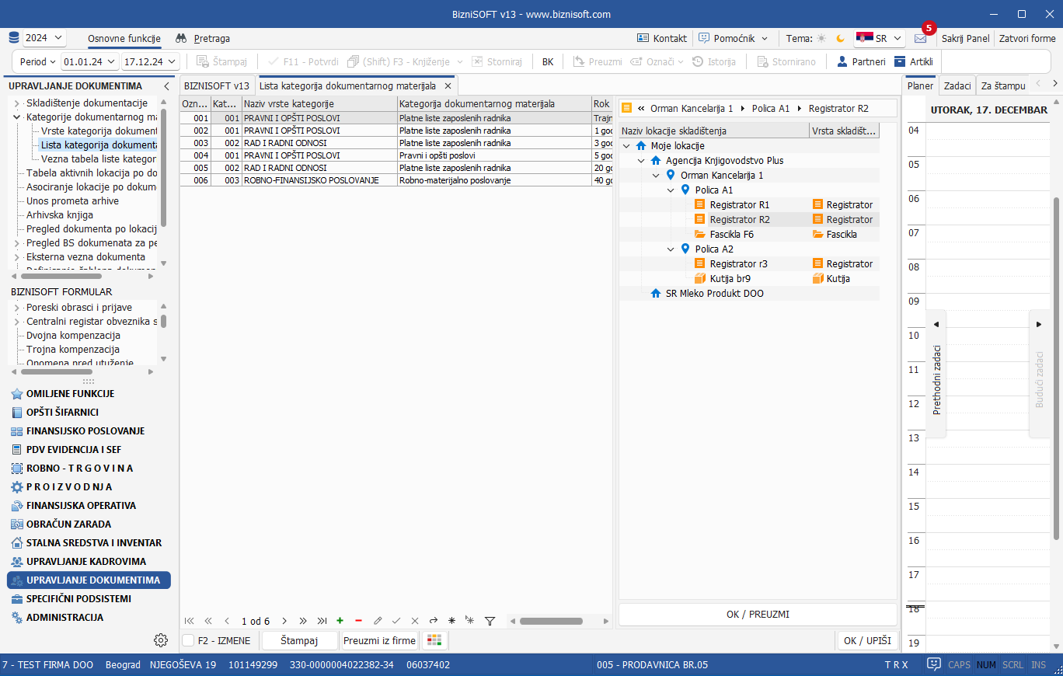
Task: Switch to the light theme sun icon
Action: (x=821, y=38)
